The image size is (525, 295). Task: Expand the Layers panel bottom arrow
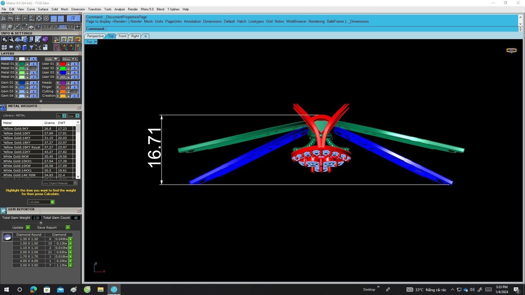tap(41, 101)
